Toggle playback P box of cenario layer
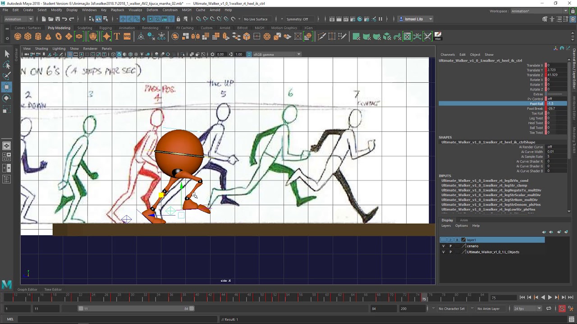The width and height of the screenshot is (577, 324). tap(450, 246)
